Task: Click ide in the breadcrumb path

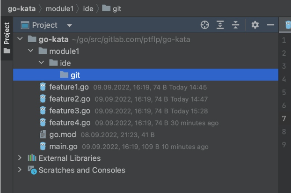Action: 88,9
